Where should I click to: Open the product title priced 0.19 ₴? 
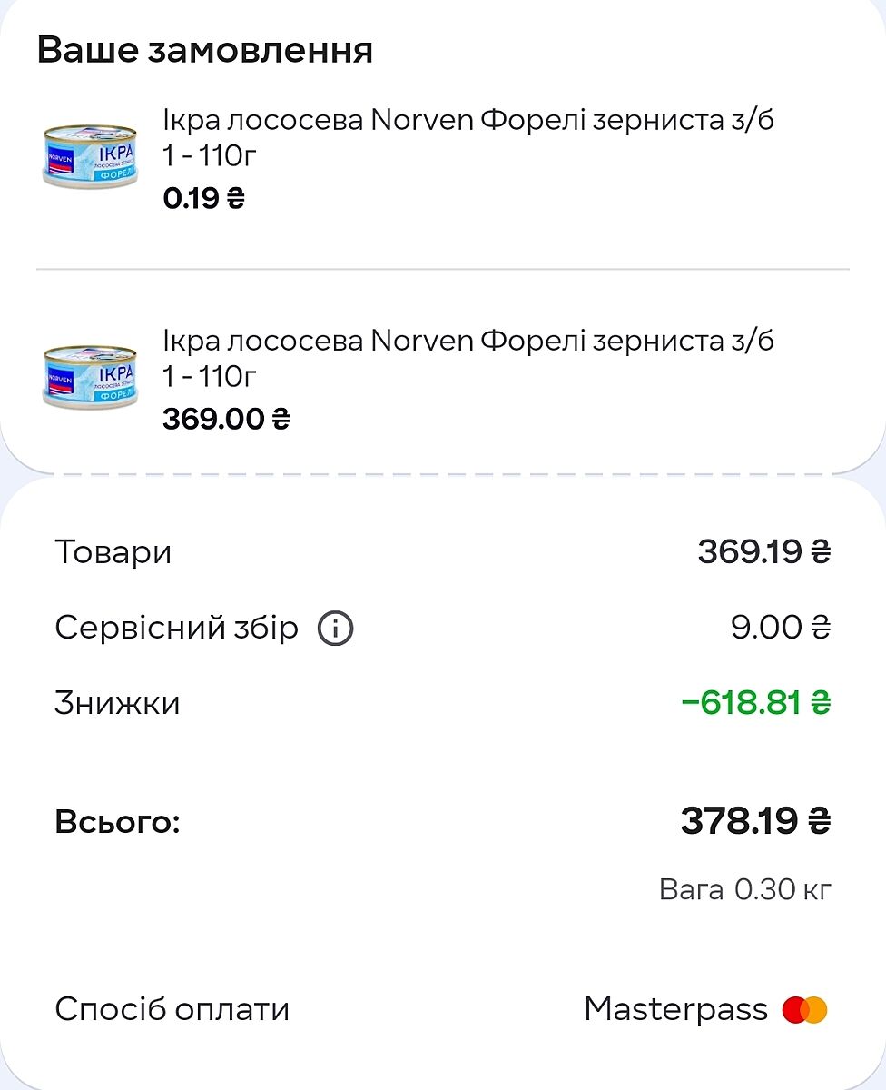pos(468,119)
